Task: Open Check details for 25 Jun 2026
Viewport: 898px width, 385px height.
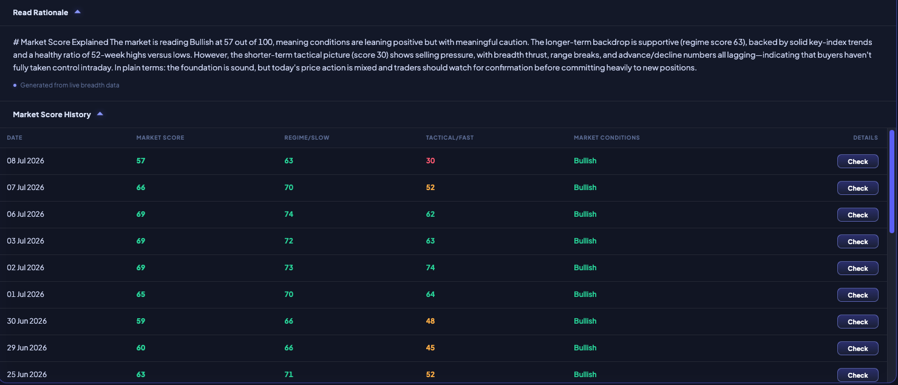Action: 857,375
